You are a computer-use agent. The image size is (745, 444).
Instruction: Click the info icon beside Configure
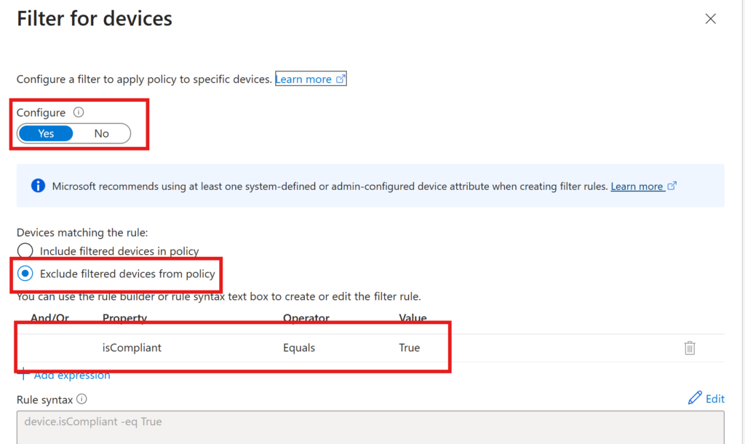pos(79,113)
